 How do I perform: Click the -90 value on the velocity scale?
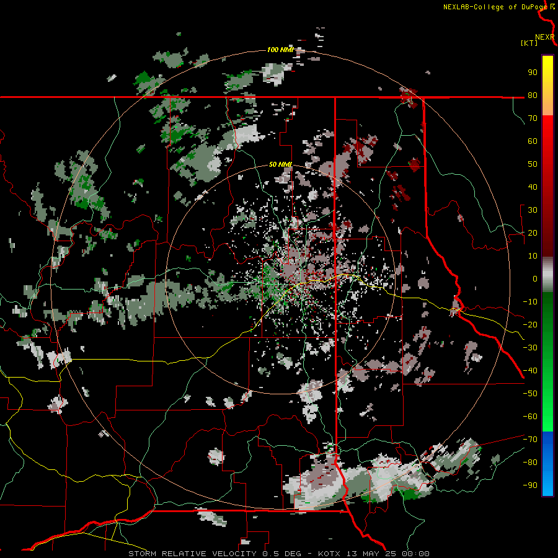click(x=530, y=485)
